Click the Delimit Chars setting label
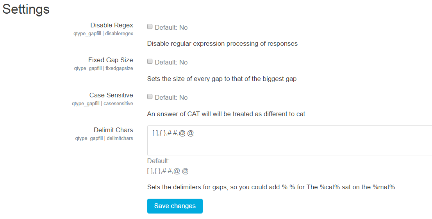This screenshot has width=432, height=219. (113, 130)
